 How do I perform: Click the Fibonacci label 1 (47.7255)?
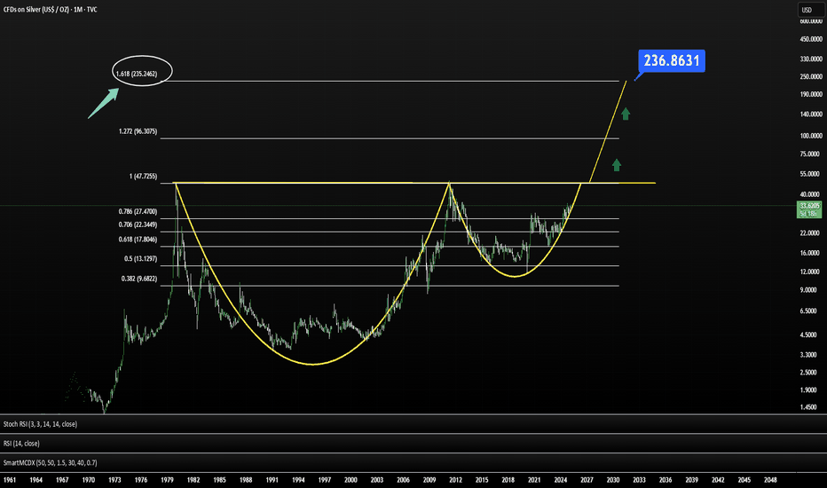143,177
